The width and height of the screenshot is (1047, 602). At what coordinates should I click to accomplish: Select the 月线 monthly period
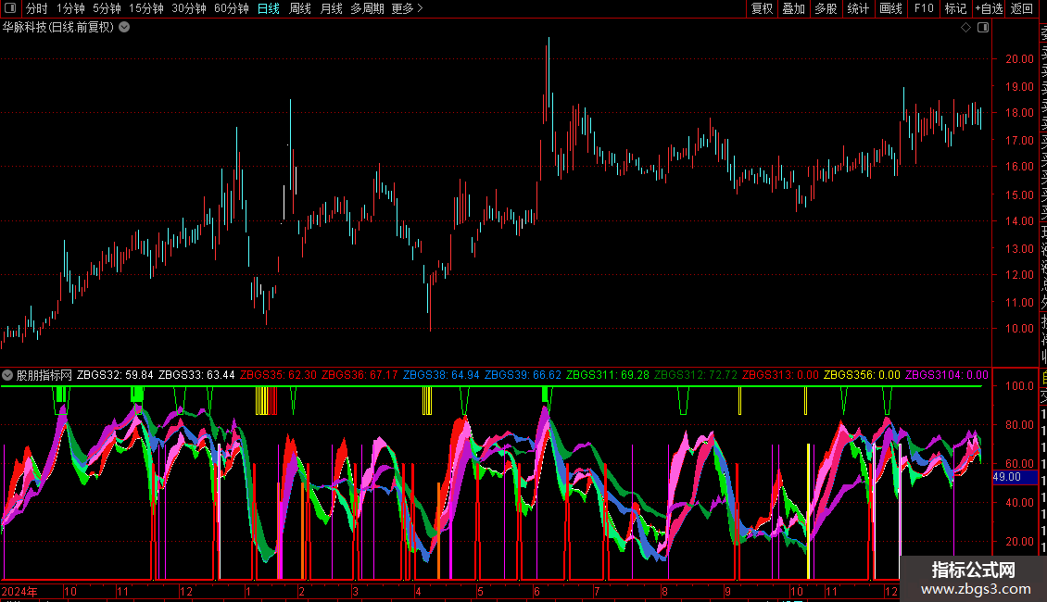click(331, 8)
